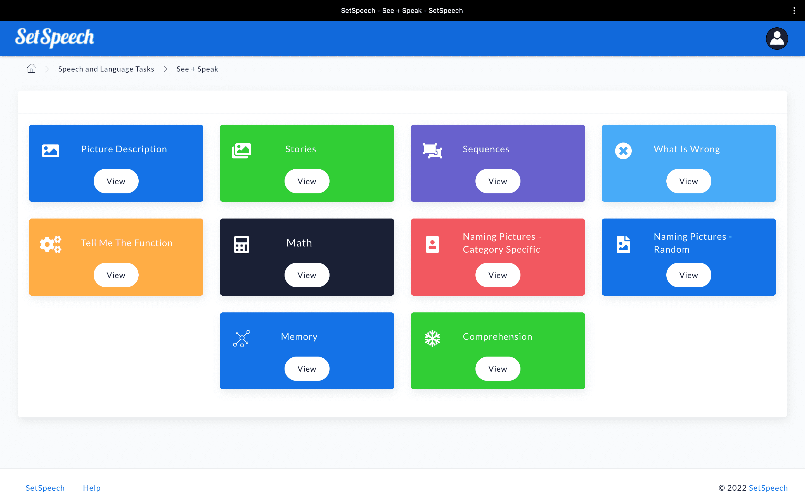Click the Sequences icon
This screenshot has width=805, height=503.
432,151
